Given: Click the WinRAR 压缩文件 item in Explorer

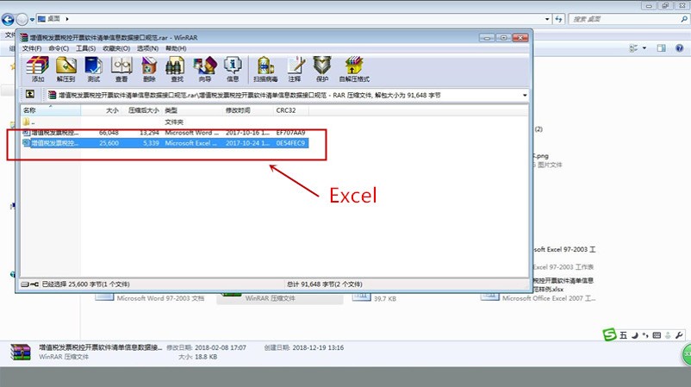Looking at the screenshot, I should 279,297.
